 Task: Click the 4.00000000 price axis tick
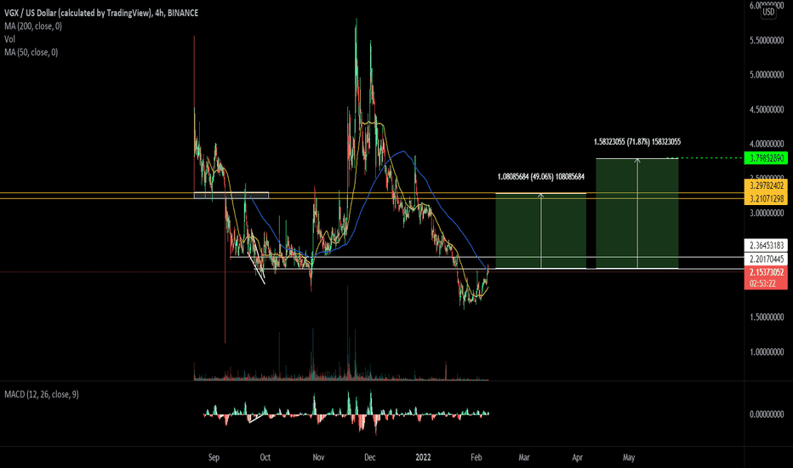(x=767, y=144)
